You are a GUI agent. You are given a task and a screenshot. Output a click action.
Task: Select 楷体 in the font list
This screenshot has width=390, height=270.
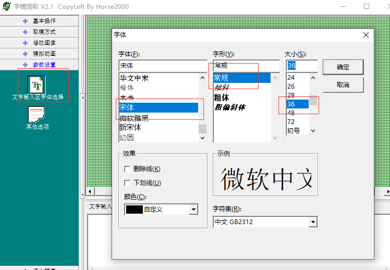[159, 88]
